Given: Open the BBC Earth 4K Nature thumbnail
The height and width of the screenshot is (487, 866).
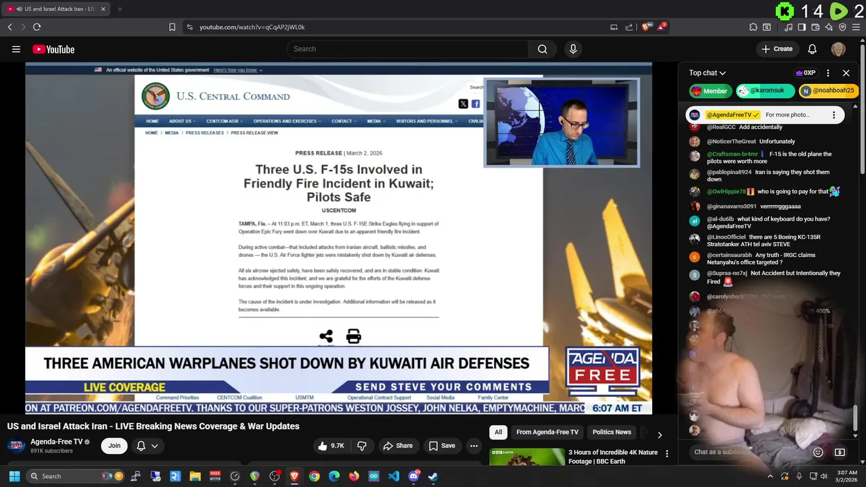Looking at the screenshot, I should point(527,457).
